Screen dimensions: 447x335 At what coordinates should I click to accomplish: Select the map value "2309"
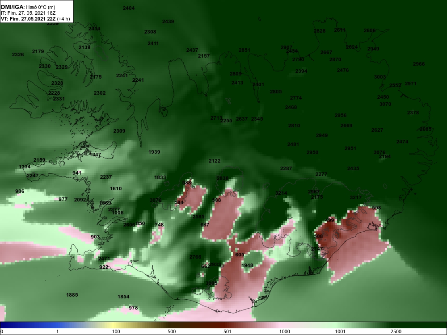point(119,131)
